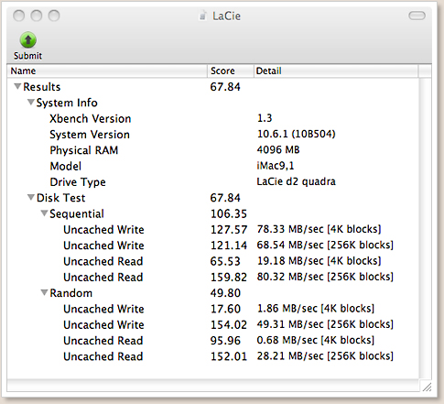Click detail text '10.6.1 (10B504)'
The image size is (444, 404).
click(x=296, y=134)
